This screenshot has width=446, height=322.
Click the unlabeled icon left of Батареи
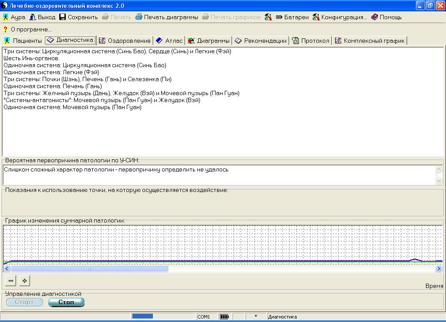coord(268,17)
